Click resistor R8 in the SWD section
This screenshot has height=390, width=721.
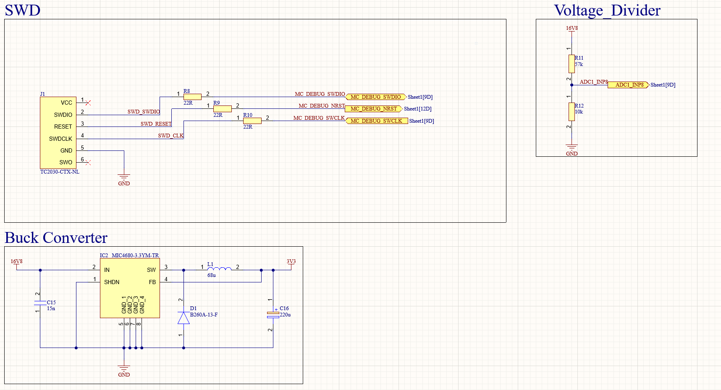pos(192,97)
